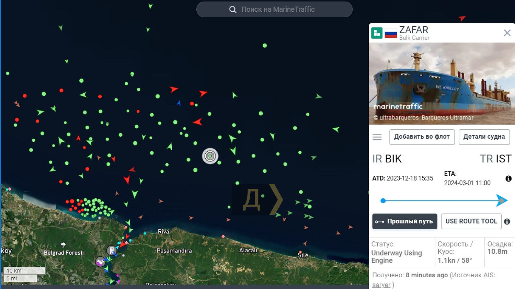
Task: Click the Russian flag icon in panel header
Action: pos(391,33)
